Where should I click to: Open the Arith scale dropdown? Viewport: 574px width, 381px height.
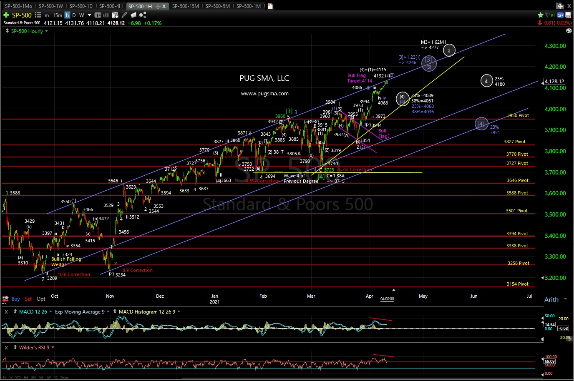click(566, 299)
